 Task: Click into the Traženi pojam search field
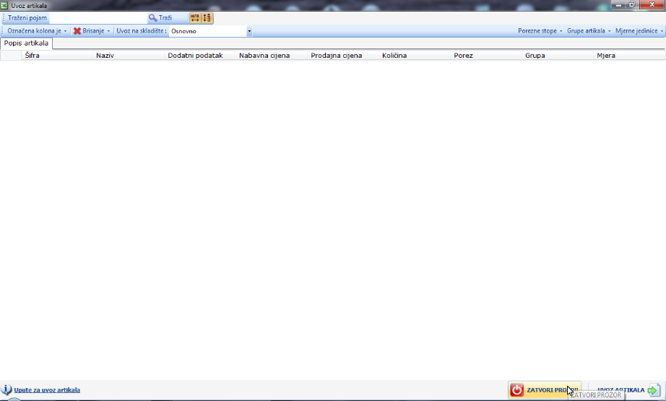[x=98, y=18]
